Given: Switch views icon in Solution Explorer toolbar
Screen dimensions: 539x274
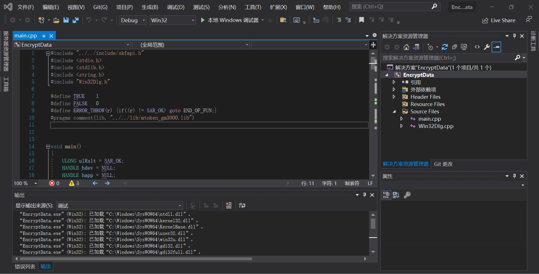Looking at the screenshot, I should point(416,47).
